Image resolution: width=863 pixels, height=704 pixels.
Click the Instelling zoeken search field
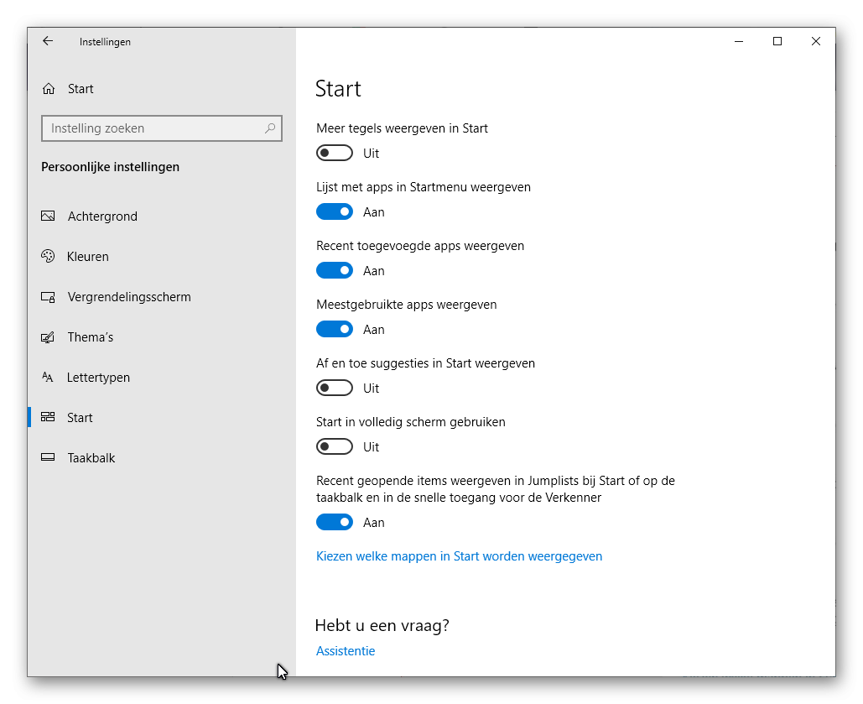[162, 128]
